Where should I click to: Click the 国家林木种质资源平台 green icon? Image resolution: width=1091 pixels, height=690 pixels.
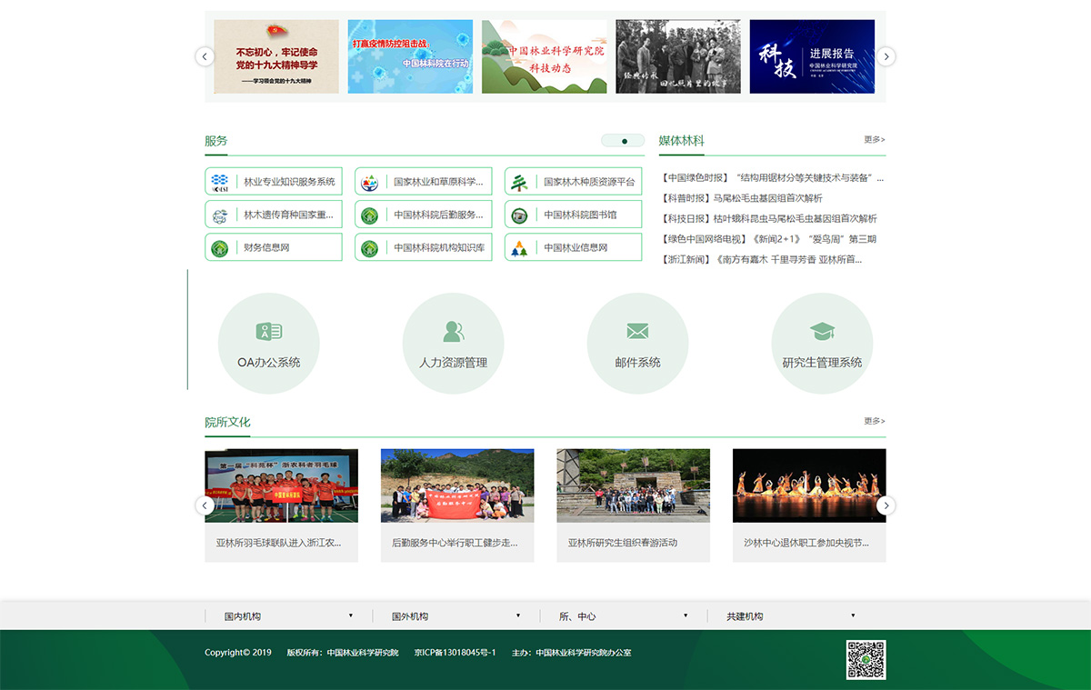(519, 181)
